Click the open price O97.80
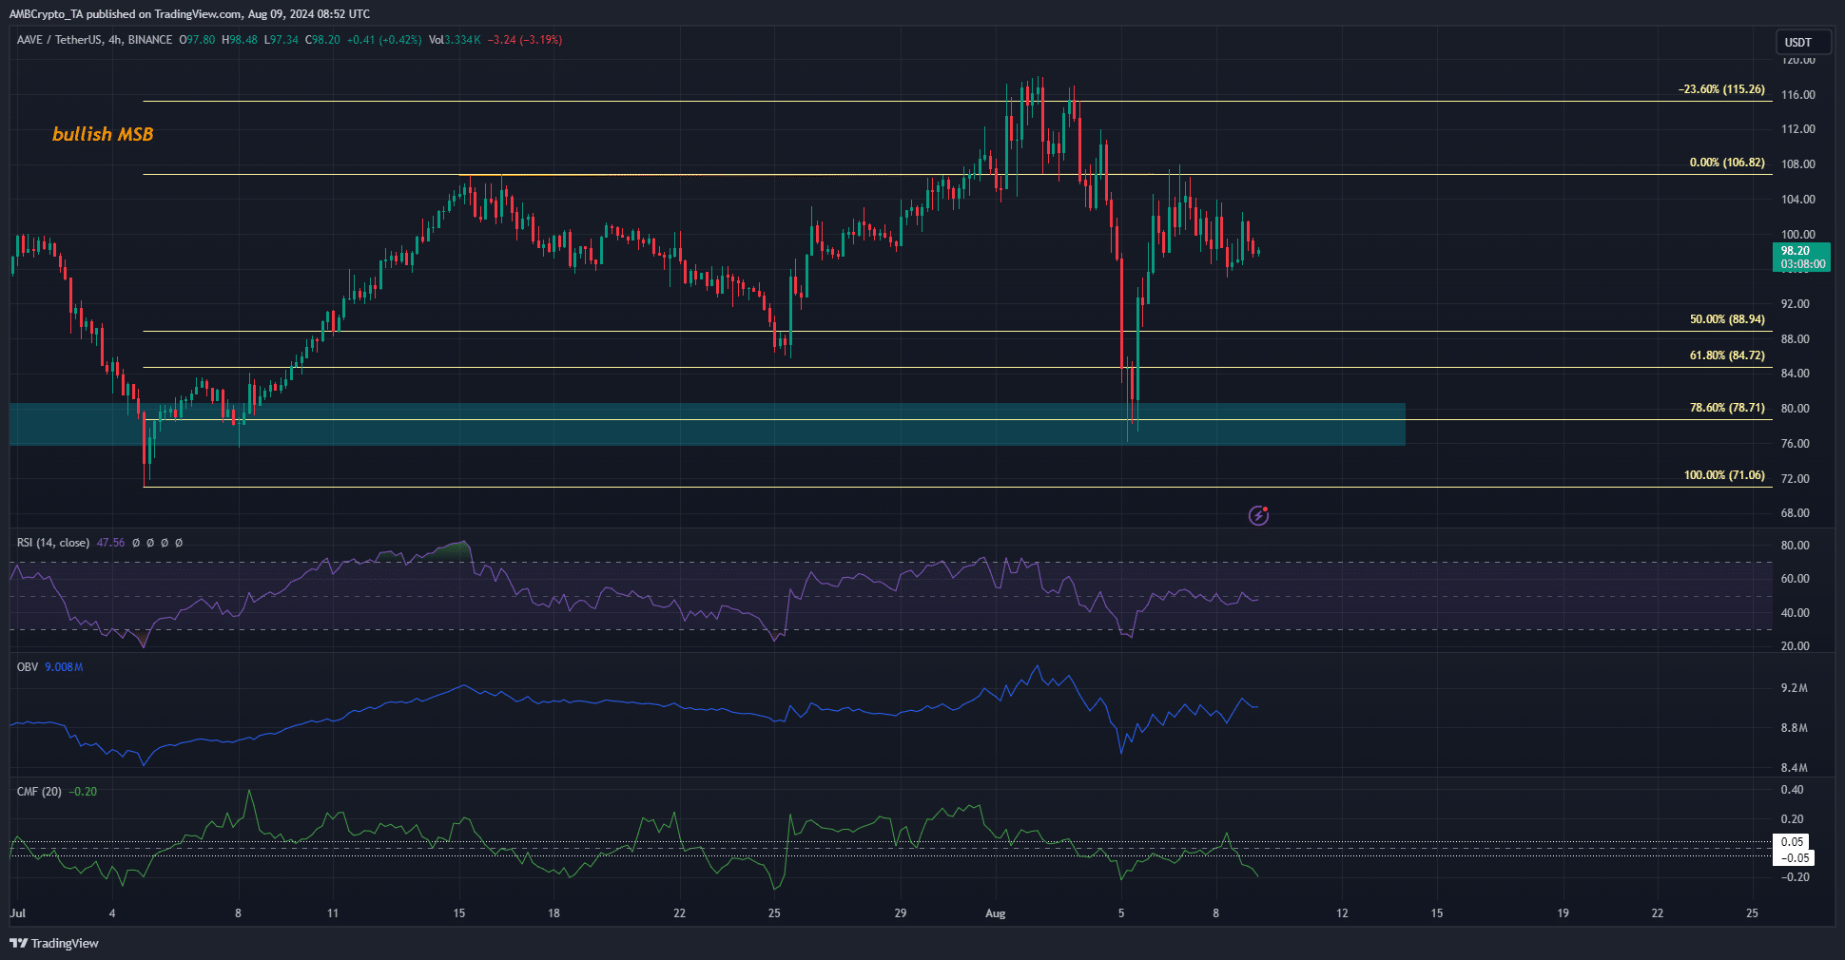The image size is (1845, 960). (x=197, y=40)
